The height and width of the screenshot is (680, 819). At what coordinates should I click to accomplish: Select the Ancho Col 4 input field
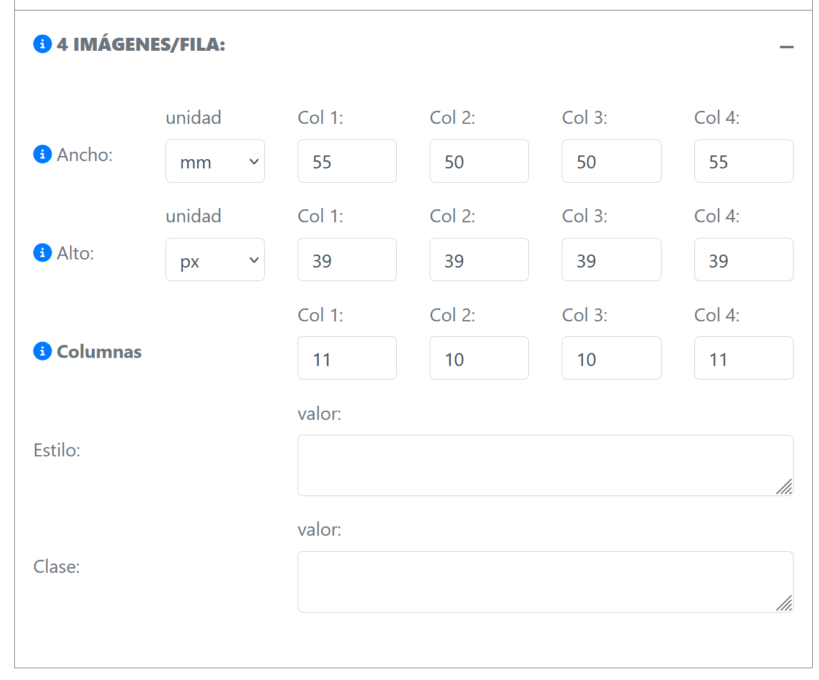click(x=743, y=161)
